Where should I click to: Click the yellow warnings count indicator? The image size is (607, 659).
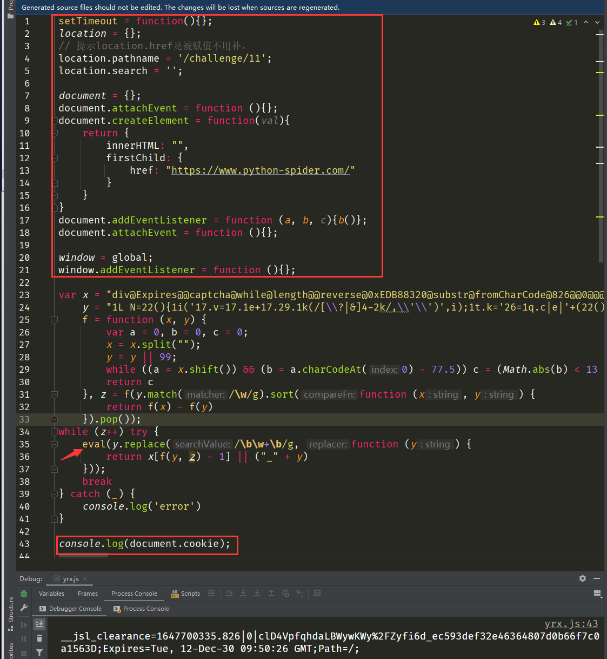click(539, 22)
